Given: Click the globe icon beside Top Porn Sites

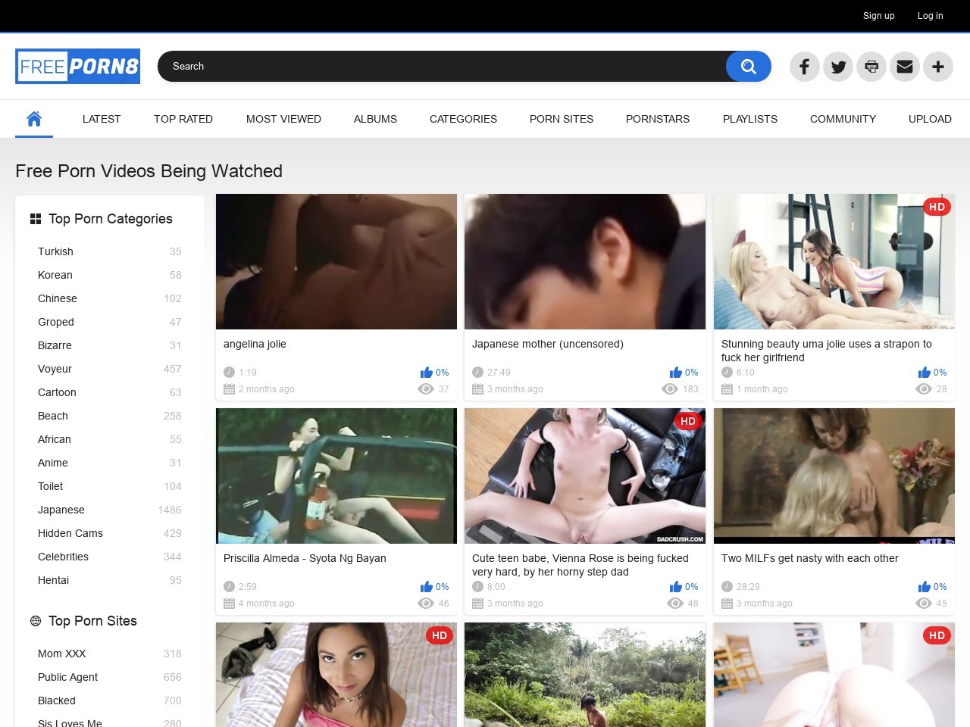Looking at the screenshot, I should (36, 621).
